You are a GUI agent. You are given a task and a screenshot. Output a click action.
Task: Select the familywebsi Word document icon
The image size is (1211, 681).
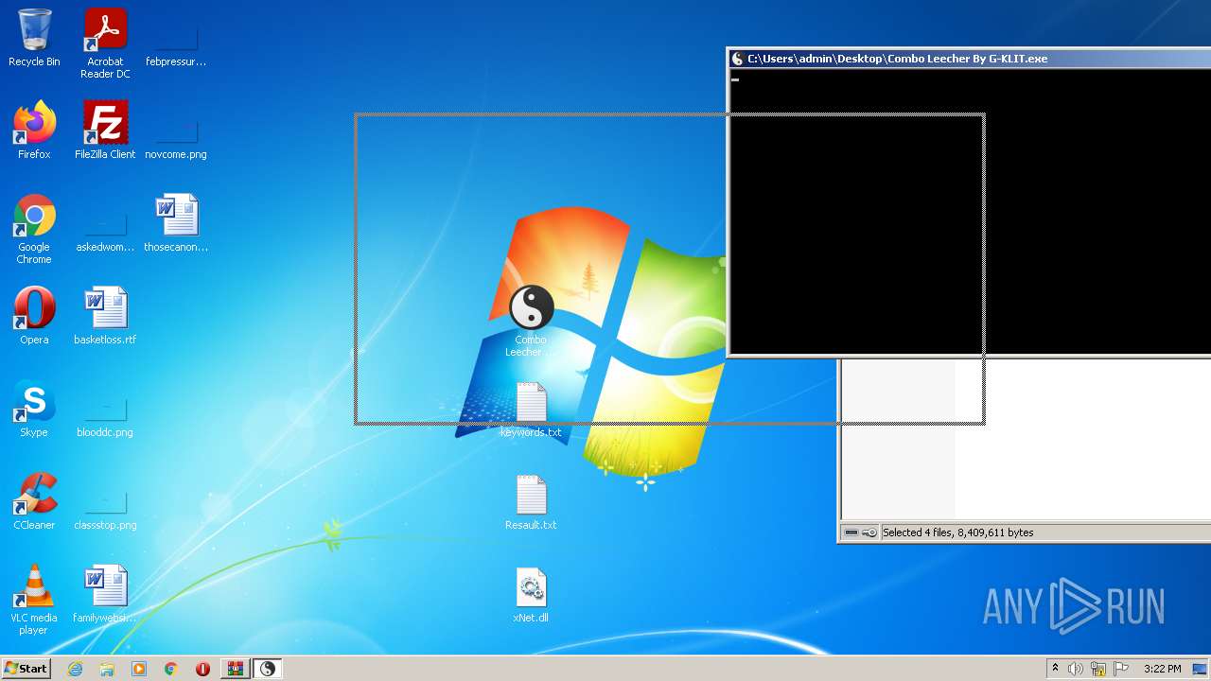tap(105, 594)
